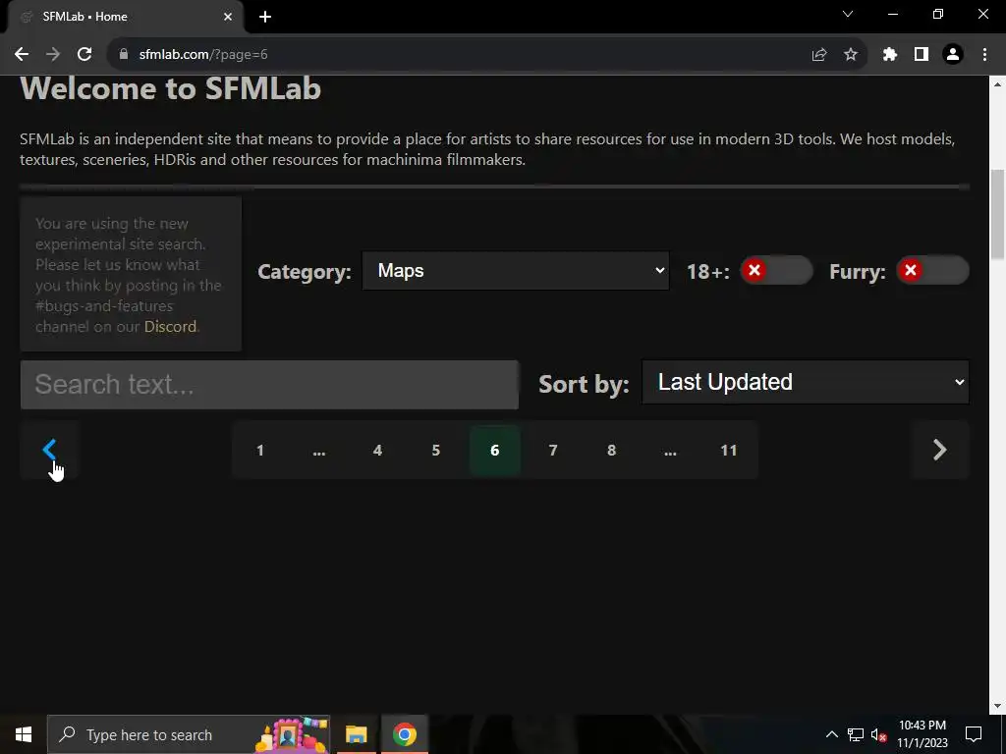The width and height of the screenshot is (1006, 754).
Task: Show hidden system tray icons
Action: point(831,734)
